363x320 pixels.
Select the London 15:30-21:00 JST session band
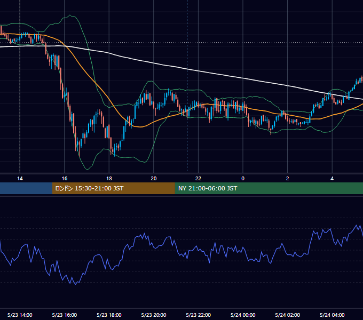coord(113,188)
